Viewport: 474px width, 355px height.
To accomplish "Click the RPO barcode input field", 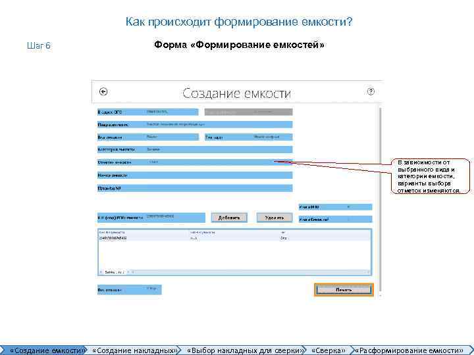I will click(x=151, y=218).
